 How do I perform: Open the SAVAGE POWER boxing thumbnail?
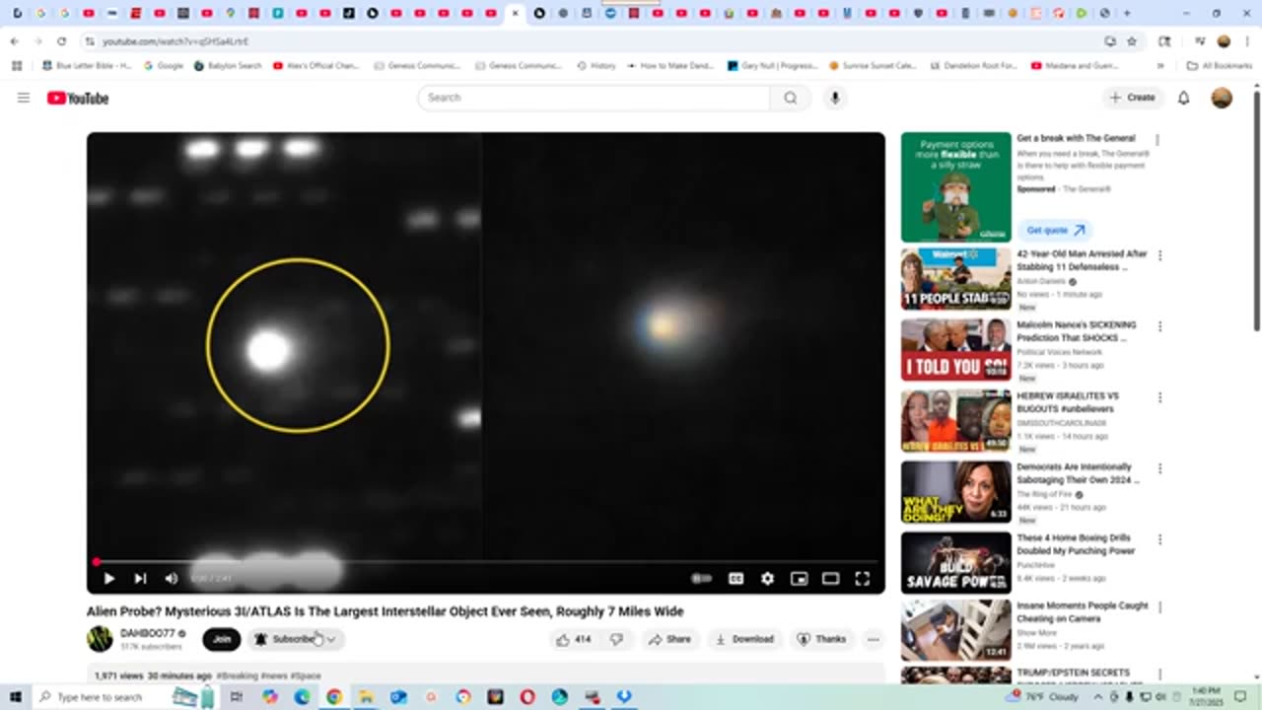point(955,562)
